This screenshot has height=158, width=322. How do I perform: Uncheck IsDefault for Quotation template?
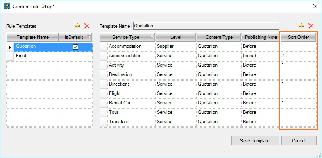75,47
